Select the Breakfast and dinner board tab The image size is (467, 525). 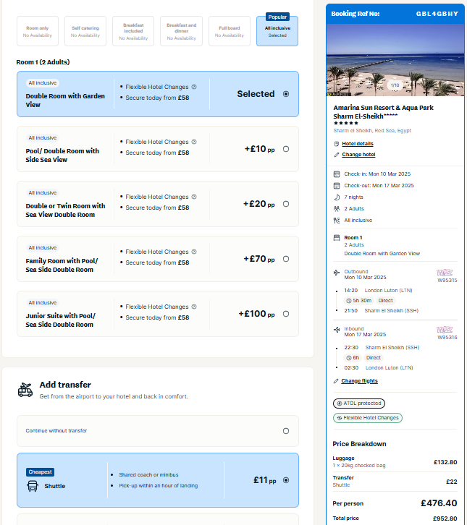pos(181,31)
